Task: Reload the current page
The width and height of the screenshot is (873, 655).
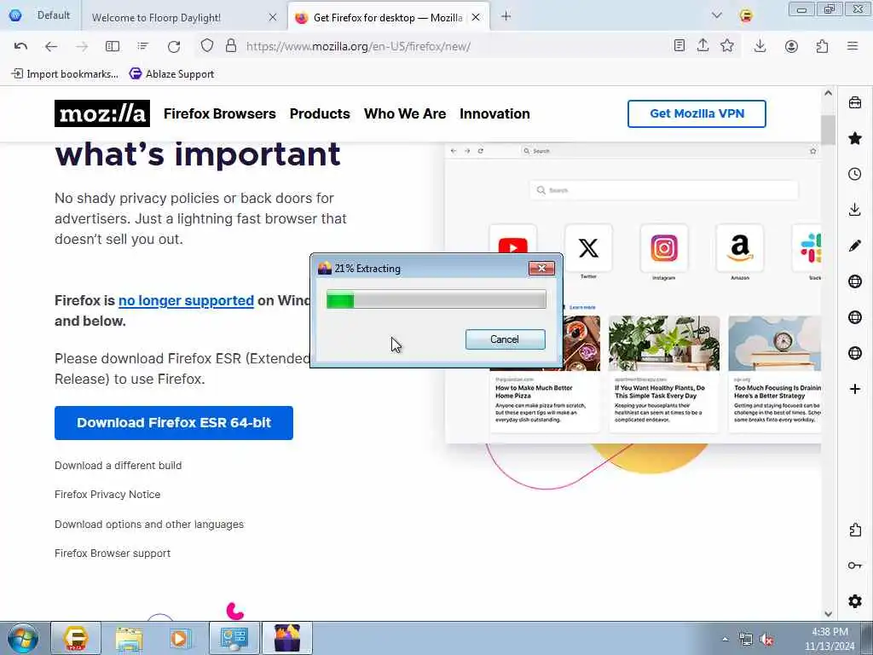Action: click(x=174, y=46)
